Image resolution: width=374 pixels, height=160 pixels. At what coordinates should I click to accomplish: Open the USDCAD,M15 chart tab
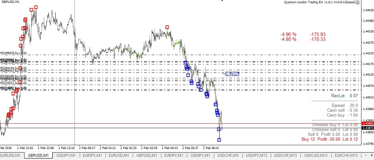316,155
